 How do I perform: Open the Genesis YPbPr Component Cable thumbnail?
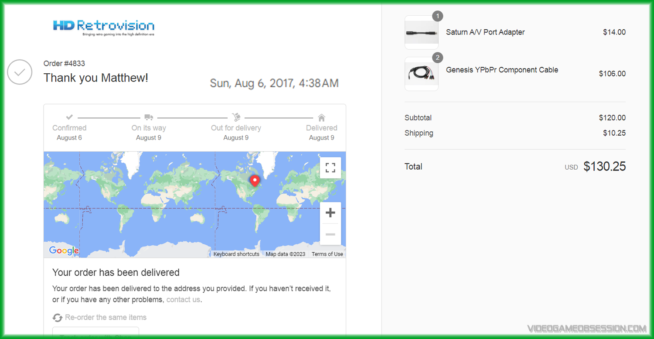click(x=421, y=74)
